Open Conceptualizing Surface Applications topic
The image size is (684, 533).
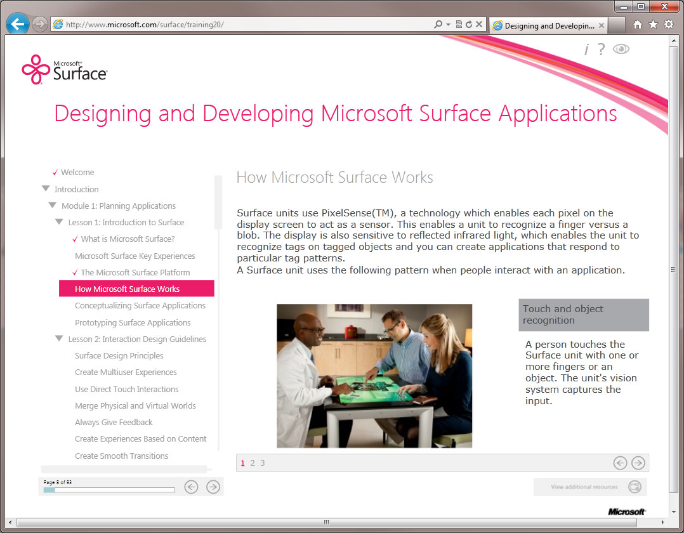[x=140, y=306]
